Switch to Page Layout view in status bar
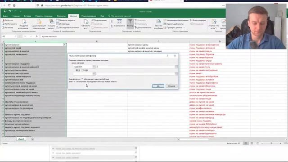Viewport: 288px width, 162px height. pos(252,143)
